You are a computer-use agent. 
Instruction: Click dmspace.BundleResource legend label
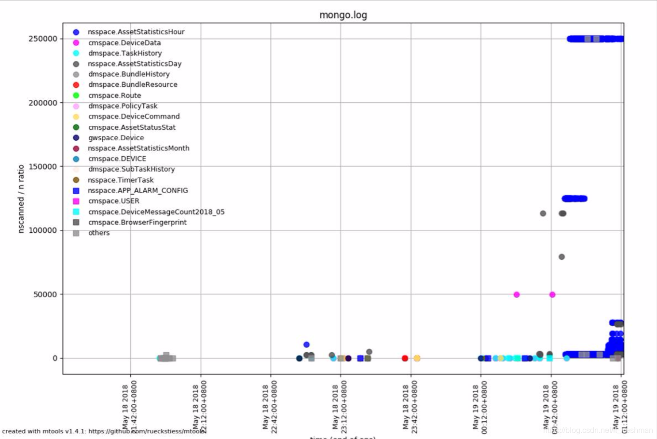tap(133, 84)
